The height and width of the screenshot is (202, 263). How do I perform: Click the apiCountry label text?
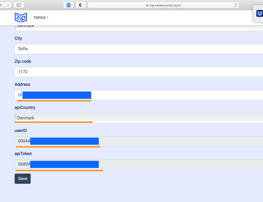tap(25, 108)
